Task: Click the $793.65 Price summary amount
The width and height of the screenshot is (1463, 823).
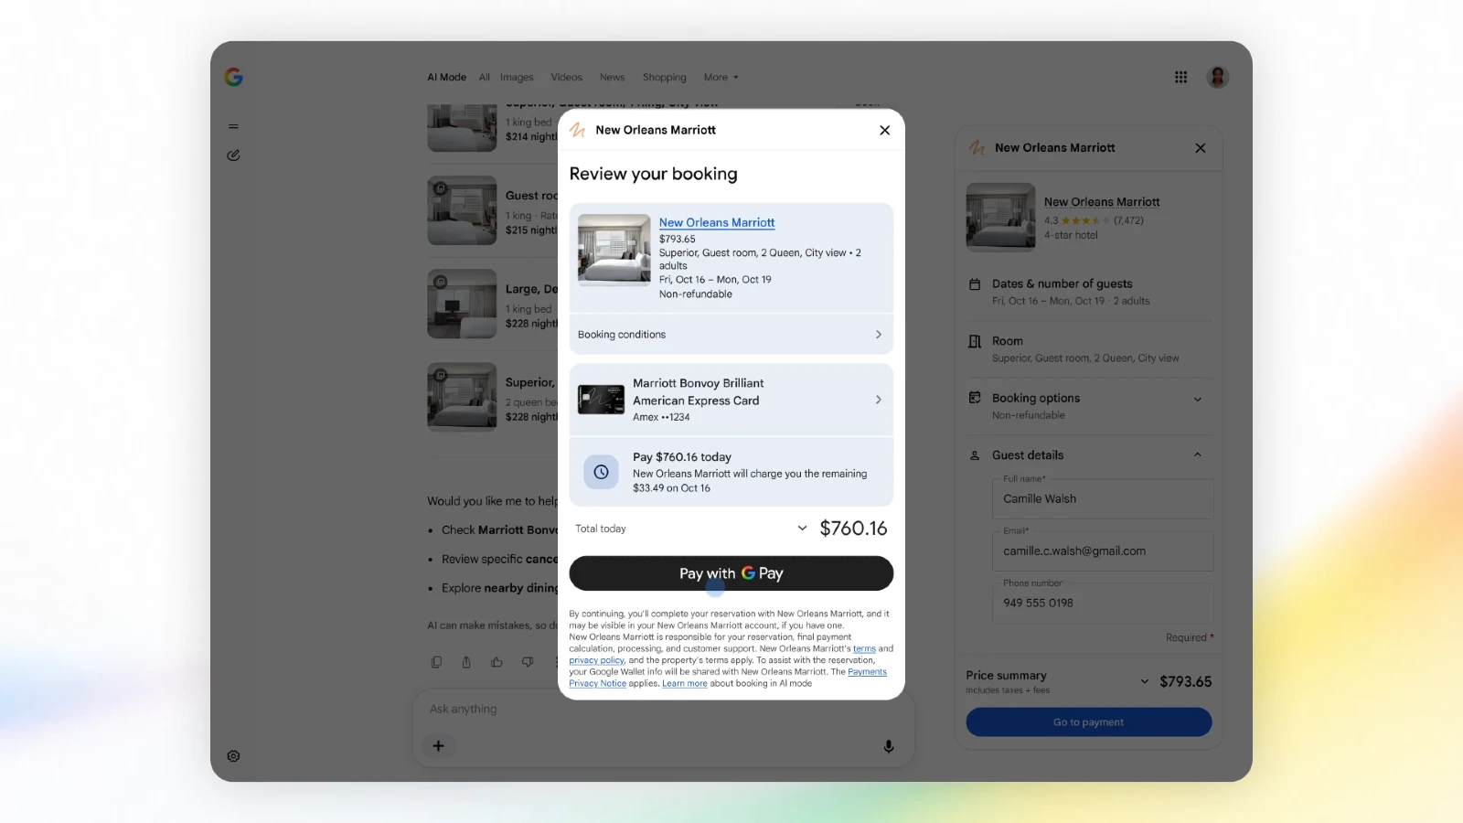Action: tap(1185, 681)
